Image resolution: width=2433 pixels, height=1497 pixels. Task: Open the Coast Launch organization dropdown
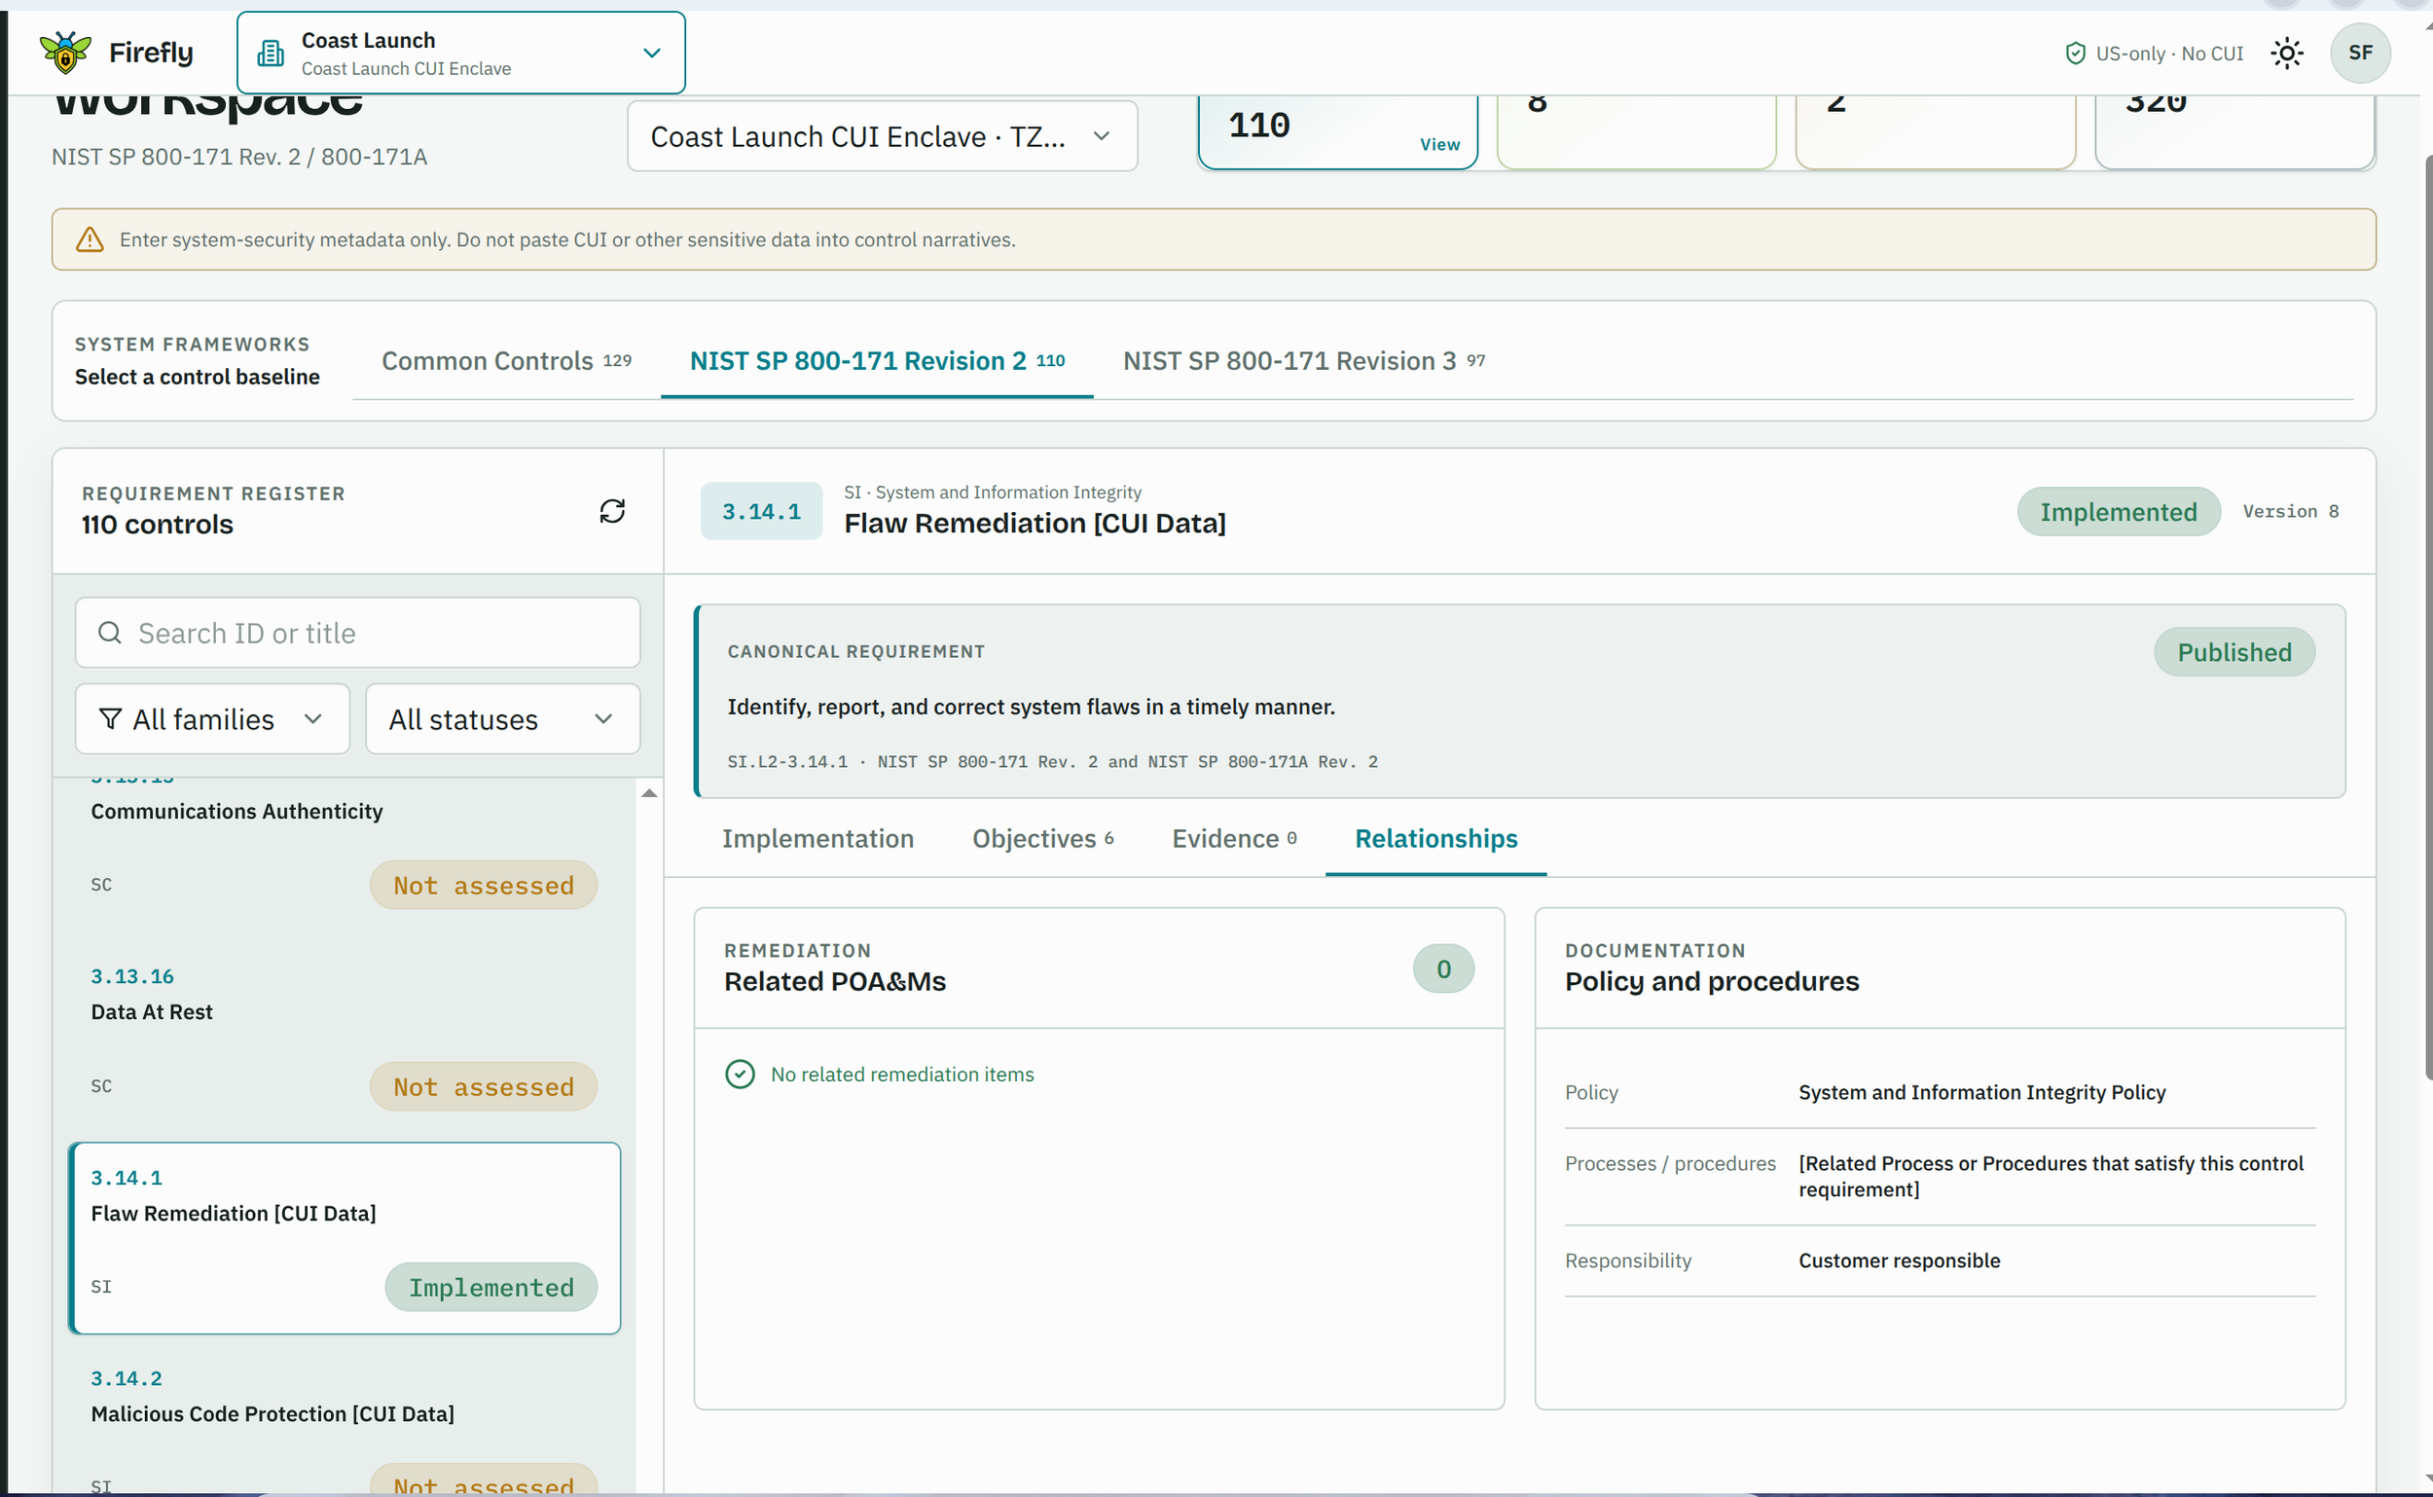click(461, 54)
